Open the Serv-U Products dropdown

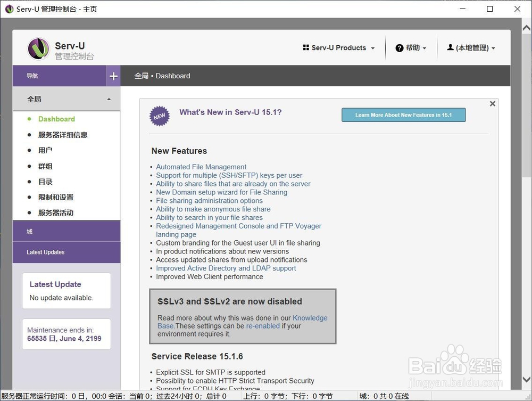pyautogui.click(x=339, y=48)
